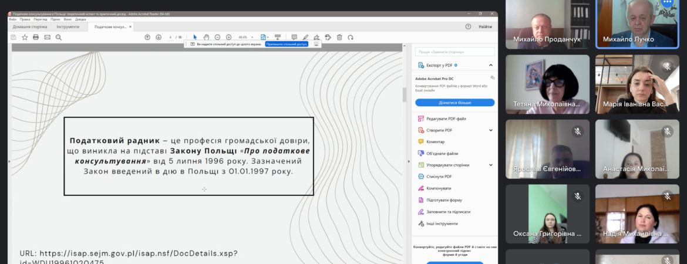The width and height of the screenshot is (687, 264).
Task: Select Ярослав Євгенійович participant tile
Action: (547, 149)
